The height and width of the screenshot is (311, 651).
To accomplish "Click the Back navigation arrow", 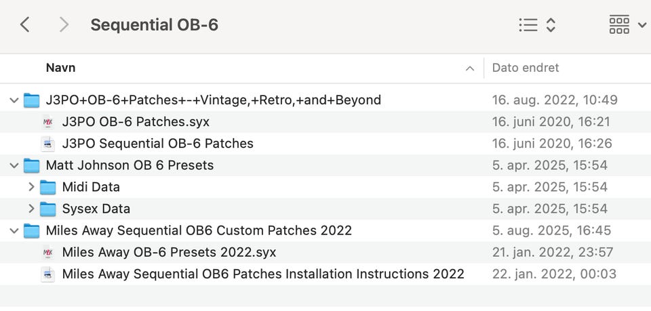I will coord(24,25).
